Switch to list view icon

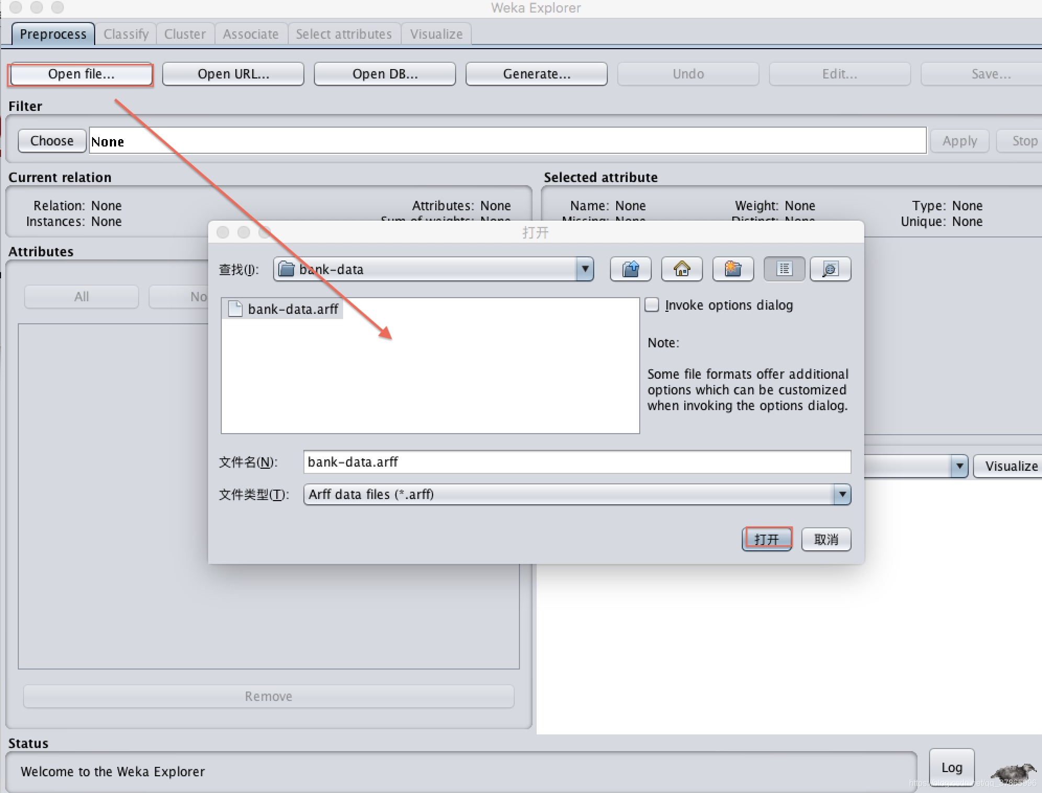[784, 269]
